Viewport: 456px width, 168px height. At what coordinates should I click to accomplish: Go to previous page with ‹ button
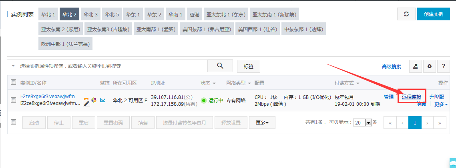click(402, 123)
